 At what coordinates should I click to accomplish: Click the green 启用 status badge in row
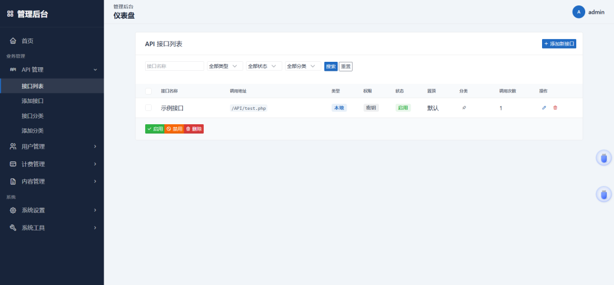click(x=403, y=108)
